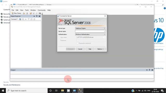Click the System window help question icon
This screenshot has height=93, width=166.
pyautogui.click(x=165, y=8)
